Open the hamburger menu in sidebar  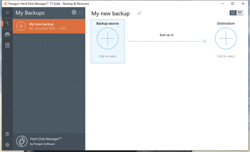[7, 13]
